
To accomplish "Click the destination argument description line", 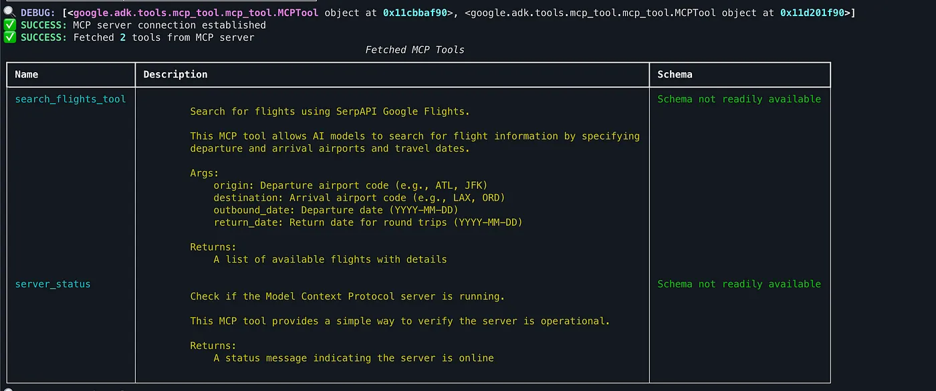I will click(359, 198).
